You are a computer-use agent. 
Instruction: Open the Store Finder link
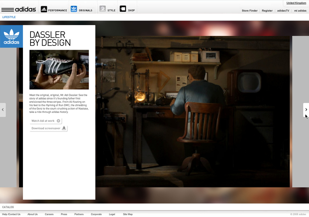tap(250, 11)
